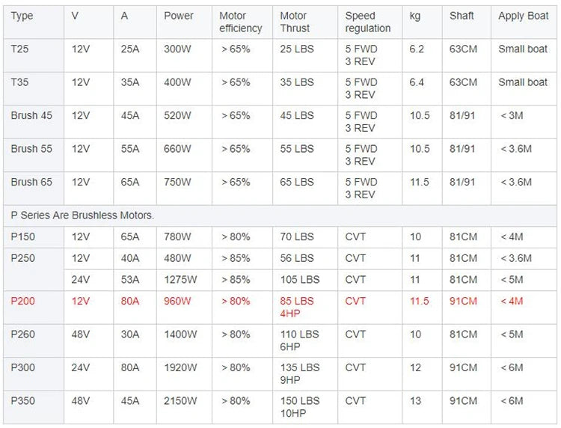This screenshot has height=428, width=561.
Task: Select the Motor efficiency column header
Action: 241,22
